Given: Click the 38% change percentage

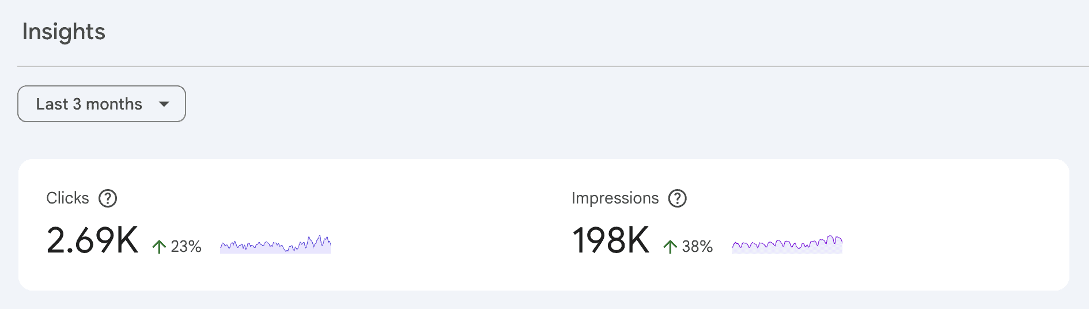Looking at the screenshot, I should 697,247.
